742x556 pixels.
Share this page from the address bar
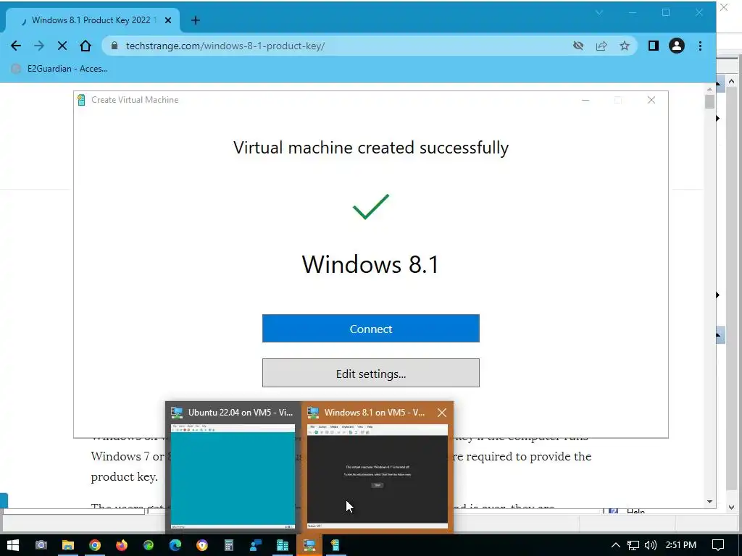point(601,46)
